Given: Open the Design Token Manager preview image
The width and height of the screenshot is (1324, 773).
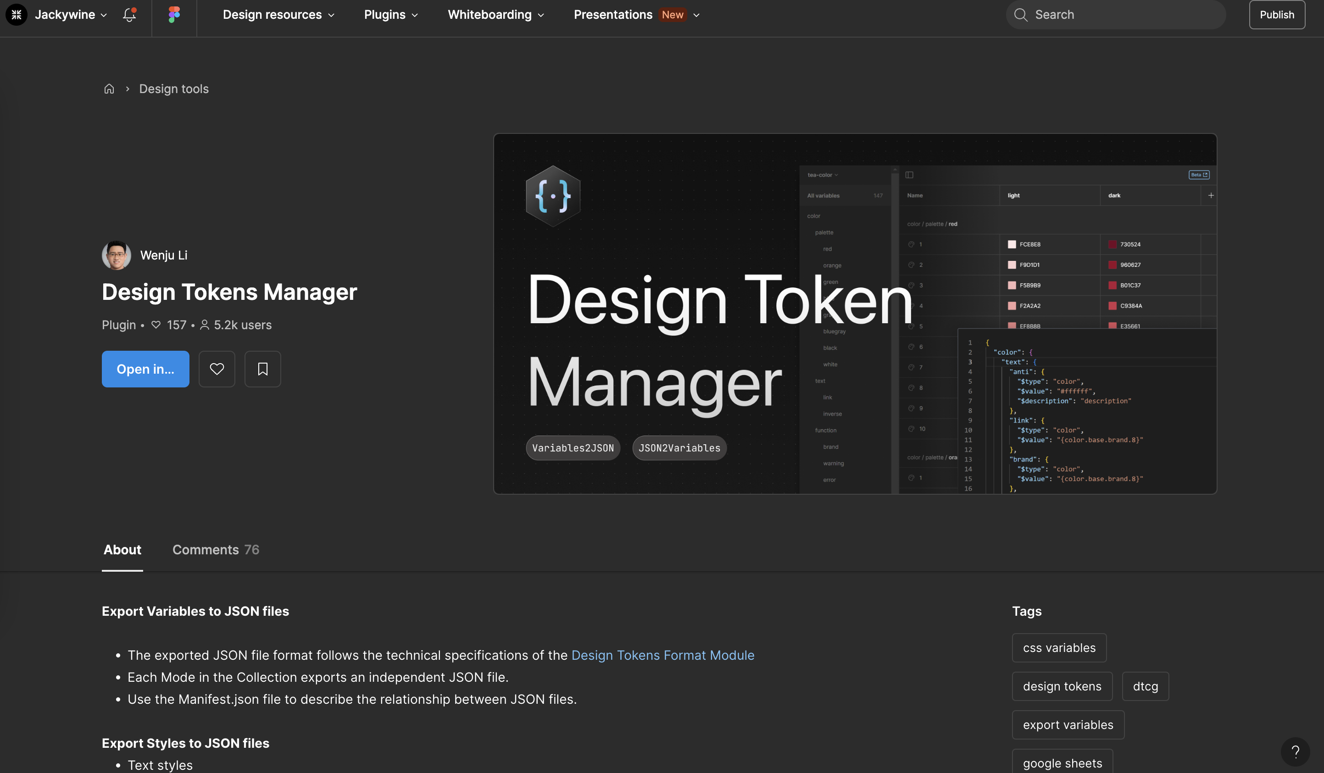Looking at the screenshot, I should click(855, 314).
